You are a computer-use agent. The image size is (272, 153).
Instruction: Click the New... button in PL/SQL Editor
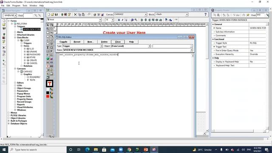point(91,42)
